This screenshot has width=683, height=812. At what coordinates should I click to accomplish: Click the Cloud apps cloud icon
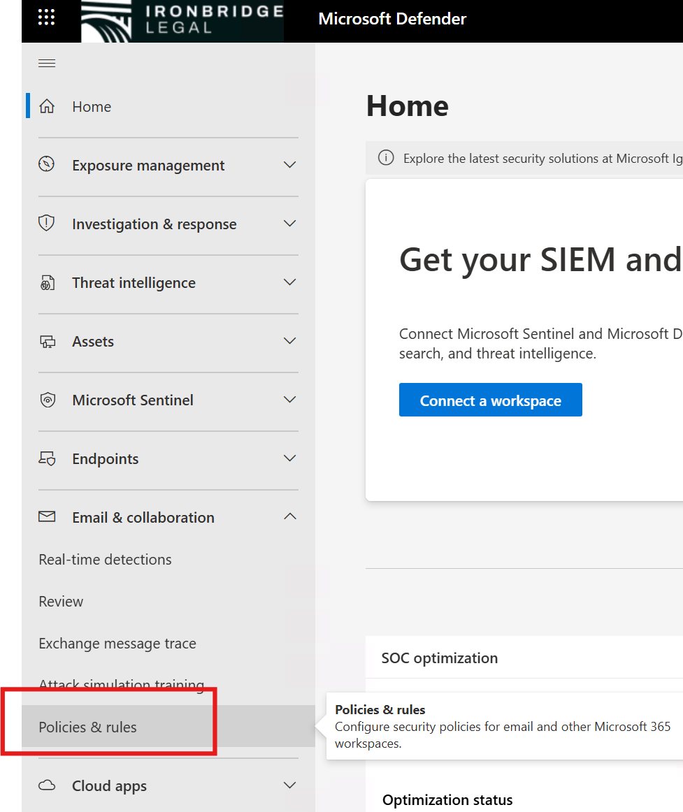click(x=47, y=785)
